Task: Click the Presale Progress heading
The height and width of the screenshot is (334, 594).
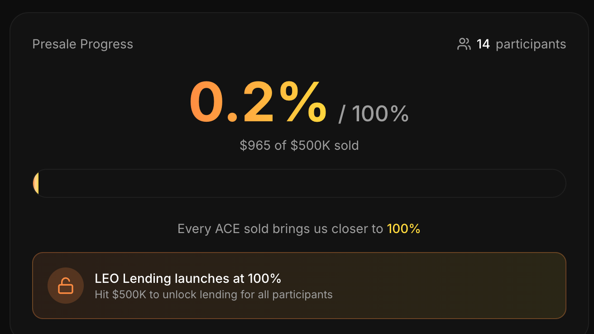Action: 83,44
